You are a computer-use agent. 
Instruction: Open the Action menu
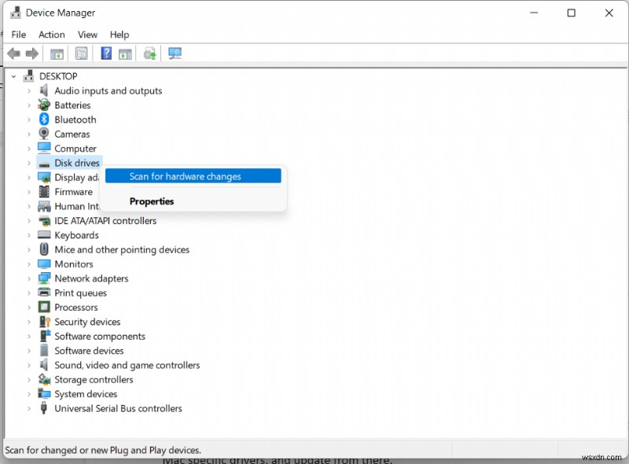[x=52, y=35]
